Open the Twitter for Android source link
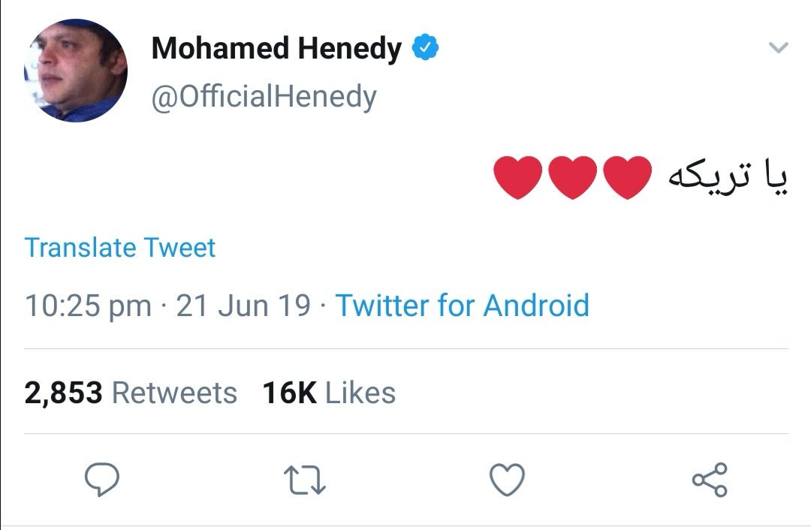This screenshot has width=811, height=530. [x=462, y=306]
